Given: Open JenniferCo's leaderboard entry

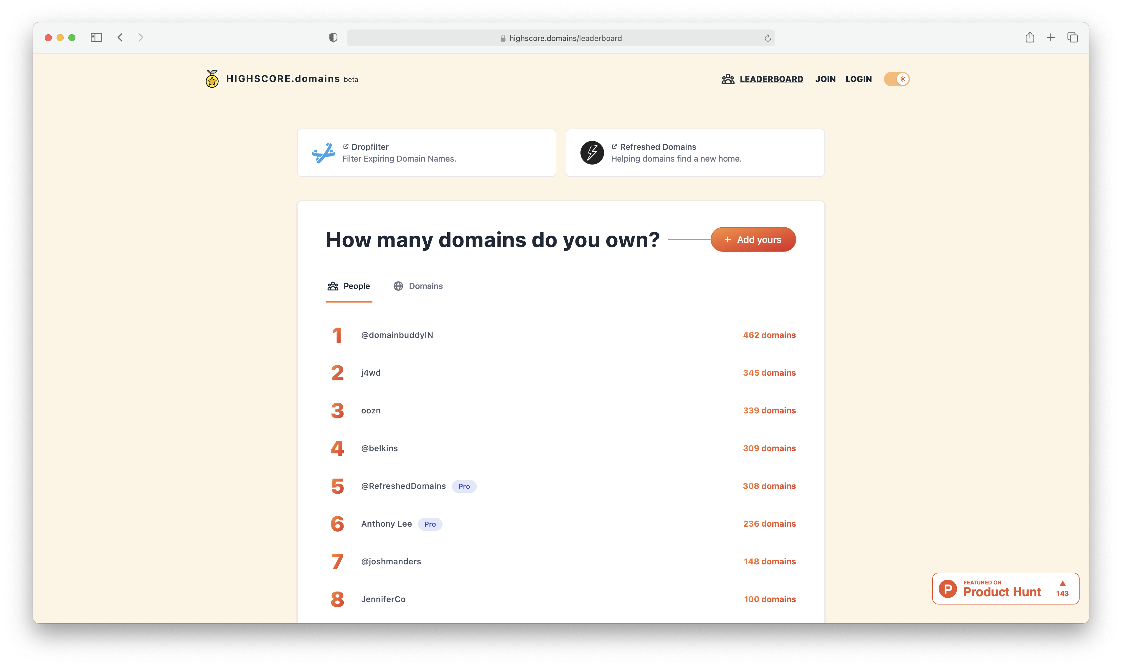Looking at the screenshot, I should tap(383, 599).
